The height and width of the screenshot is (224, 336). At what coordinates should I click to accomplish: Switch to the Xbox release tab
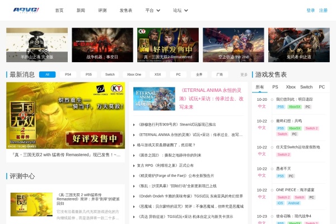tap(291, 87)
